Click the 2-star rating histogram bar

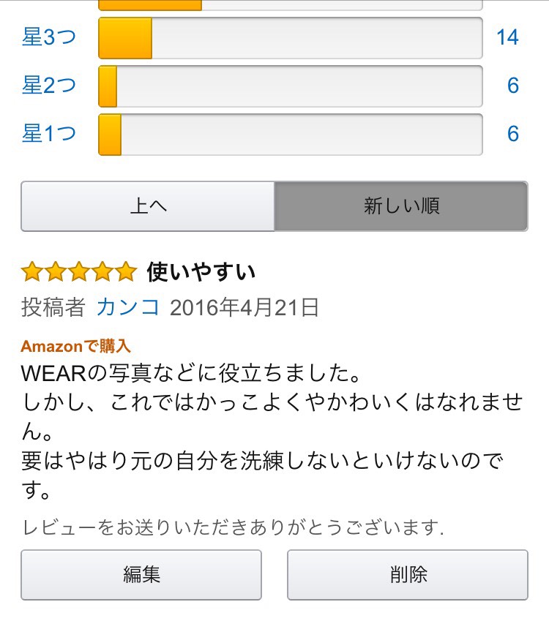coord(290,86)
